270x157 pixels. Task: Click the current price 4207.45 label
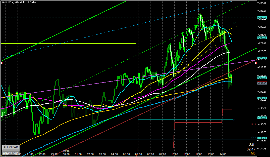pos(262,83)
